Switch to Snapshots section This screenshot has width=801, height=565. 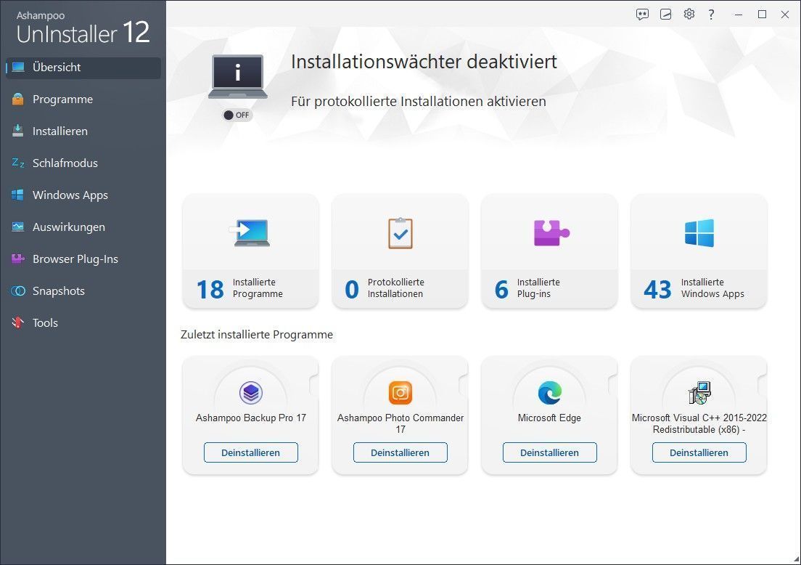pyautogui.click(x=58, y=291)
